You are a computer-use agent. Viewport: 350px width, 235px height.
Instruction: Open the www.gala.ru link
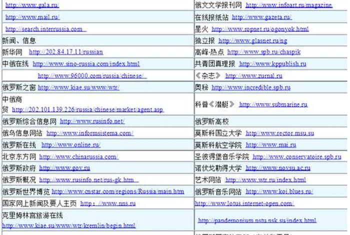pos(32,5)
